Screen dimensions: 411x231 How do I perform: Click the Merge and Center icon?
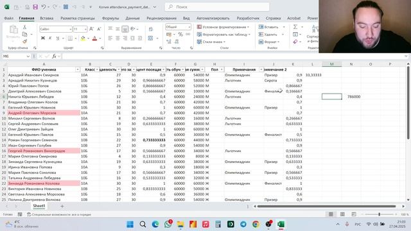pos(150,38)
